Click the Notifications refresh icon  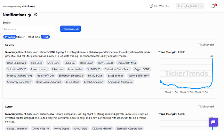(29, 15)
